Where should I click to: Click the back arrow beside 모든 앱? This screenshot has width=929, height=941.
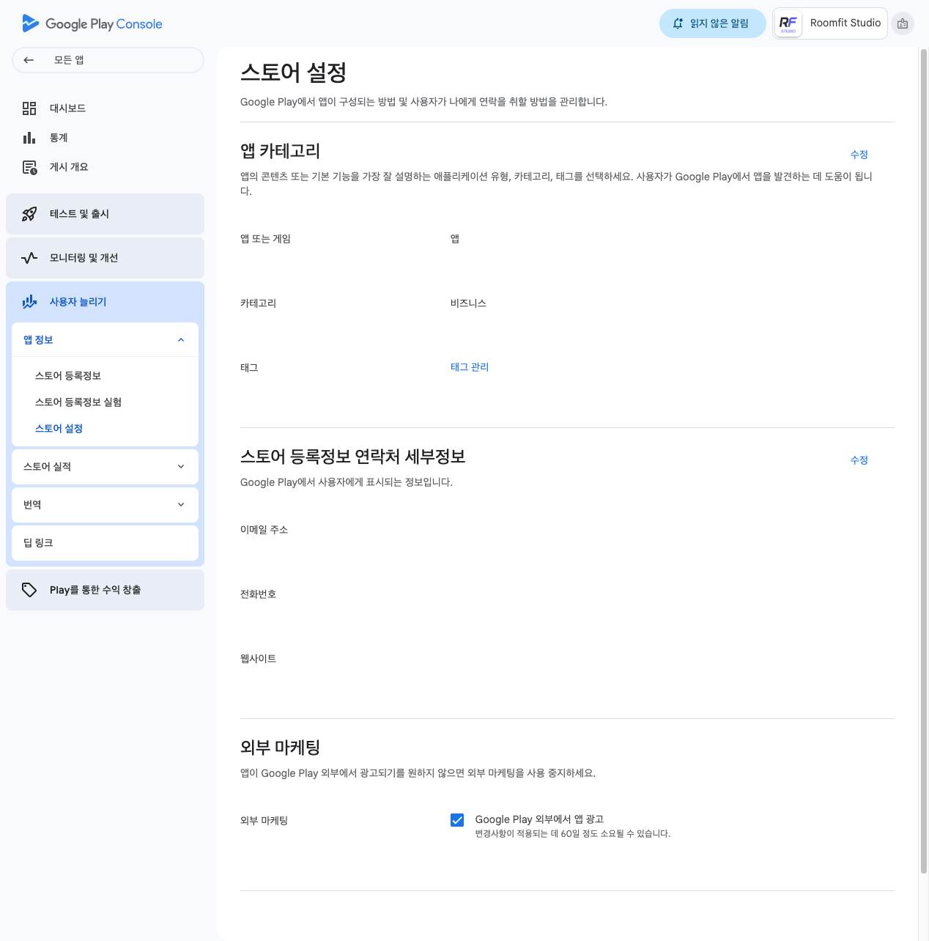click(x=29, y=60)
